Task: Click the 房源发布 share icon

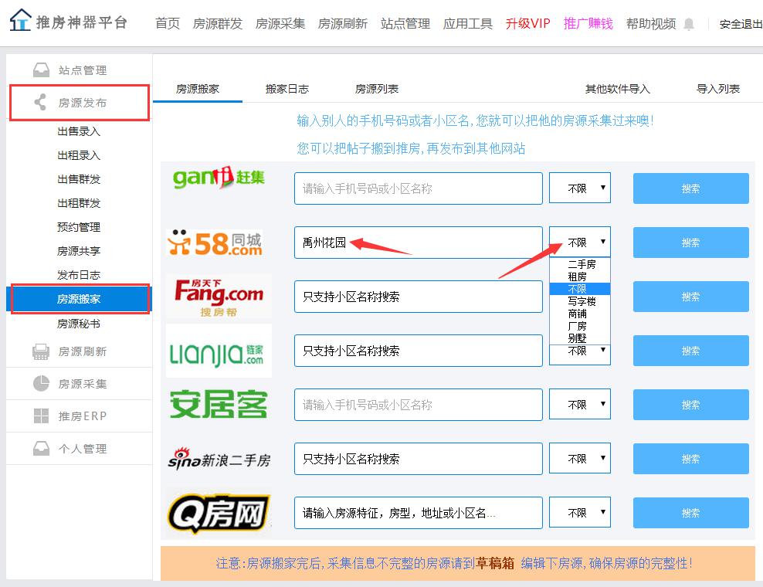Action: 41,103
